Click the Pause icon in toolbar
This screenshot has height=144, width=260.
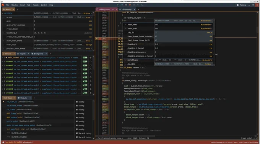(126, 5)
